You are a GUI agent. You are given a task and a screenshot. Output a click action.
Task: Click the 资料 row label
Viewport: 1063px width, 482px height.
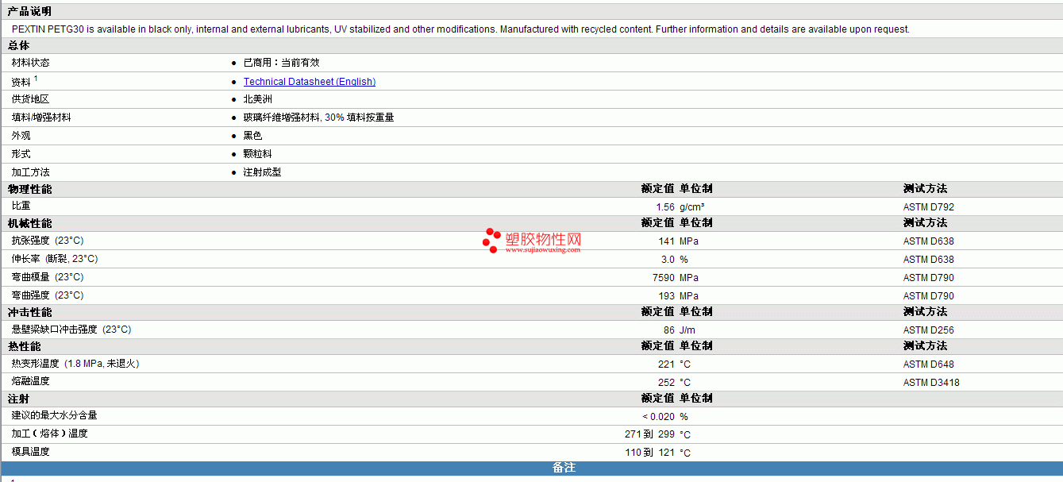tap(21, 82)
